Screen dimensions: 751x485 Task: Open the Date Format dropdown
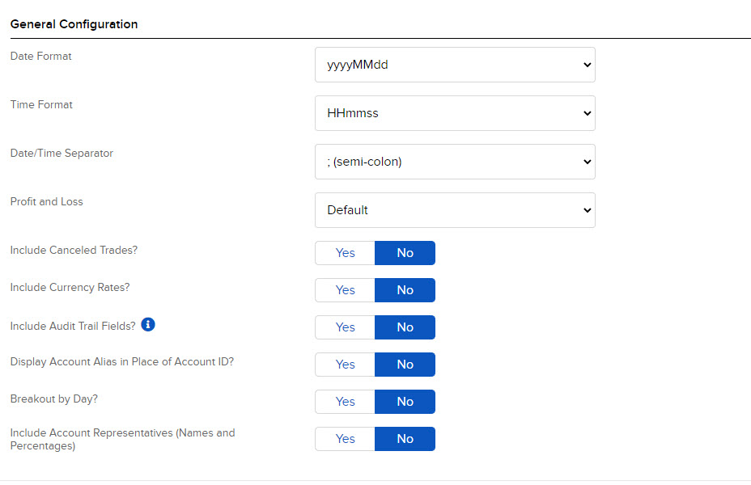(x=455, y=65)
